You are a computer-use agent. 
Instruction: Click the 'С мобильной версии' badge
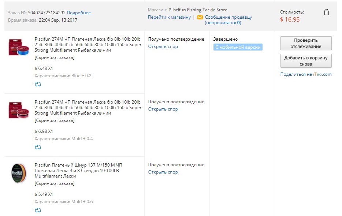coord(238,47)
